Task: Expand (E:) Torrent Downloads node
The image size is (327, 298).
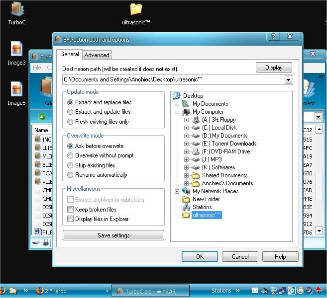Action: pyautogui.click(x=186, y=144)
